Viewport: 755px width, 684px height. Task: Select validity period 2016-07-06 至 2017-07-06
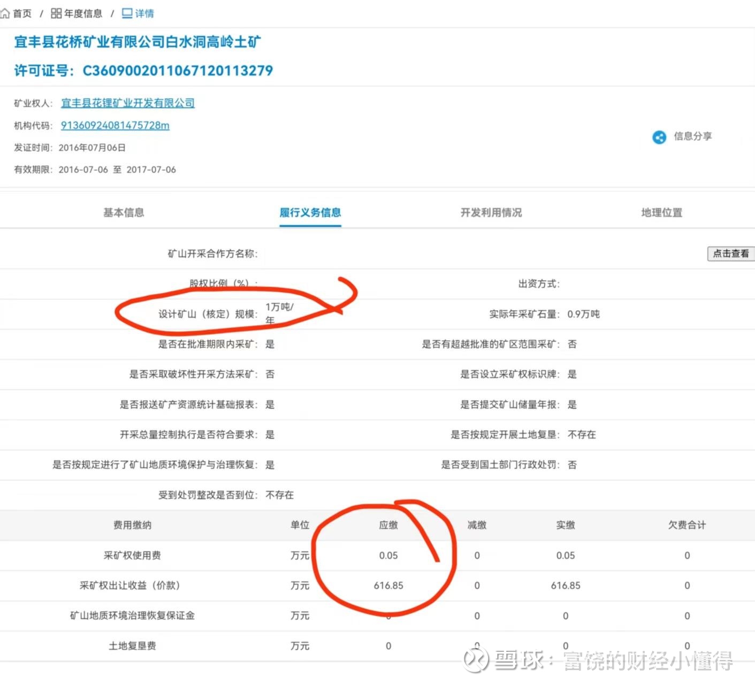117,170
